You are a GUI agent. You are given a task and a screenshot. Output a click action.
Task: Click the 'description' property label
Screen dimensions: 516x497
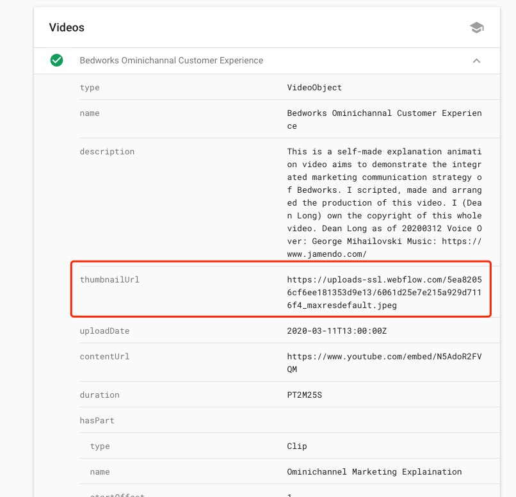(107, 152)
